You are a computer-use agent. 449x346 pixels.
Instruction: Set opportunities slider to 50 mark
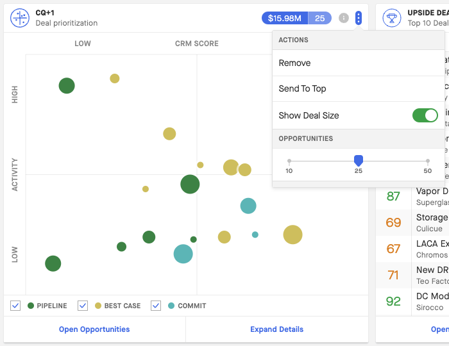(x=428, y=161)
